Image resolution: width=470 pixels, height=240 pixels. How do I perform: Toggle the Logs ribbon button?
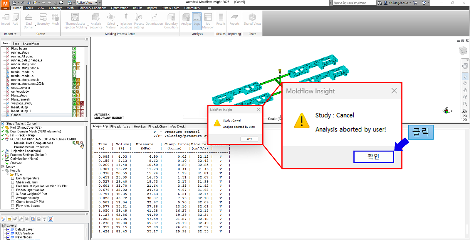197,21
